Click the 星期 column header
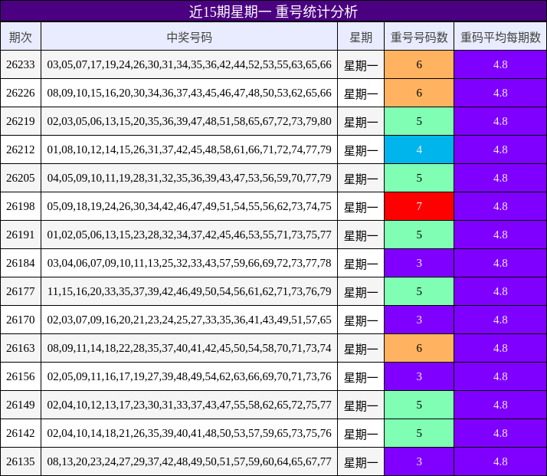The width and height of the screenshot is (547, 476). pyautogui.click(x=361, y=37)
